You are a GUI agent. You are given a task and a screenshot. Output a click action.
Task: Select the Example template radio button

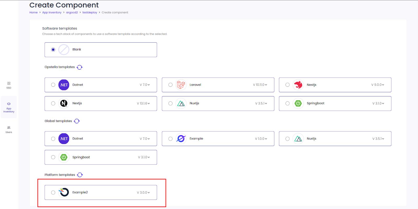click(x=170, y=139)
